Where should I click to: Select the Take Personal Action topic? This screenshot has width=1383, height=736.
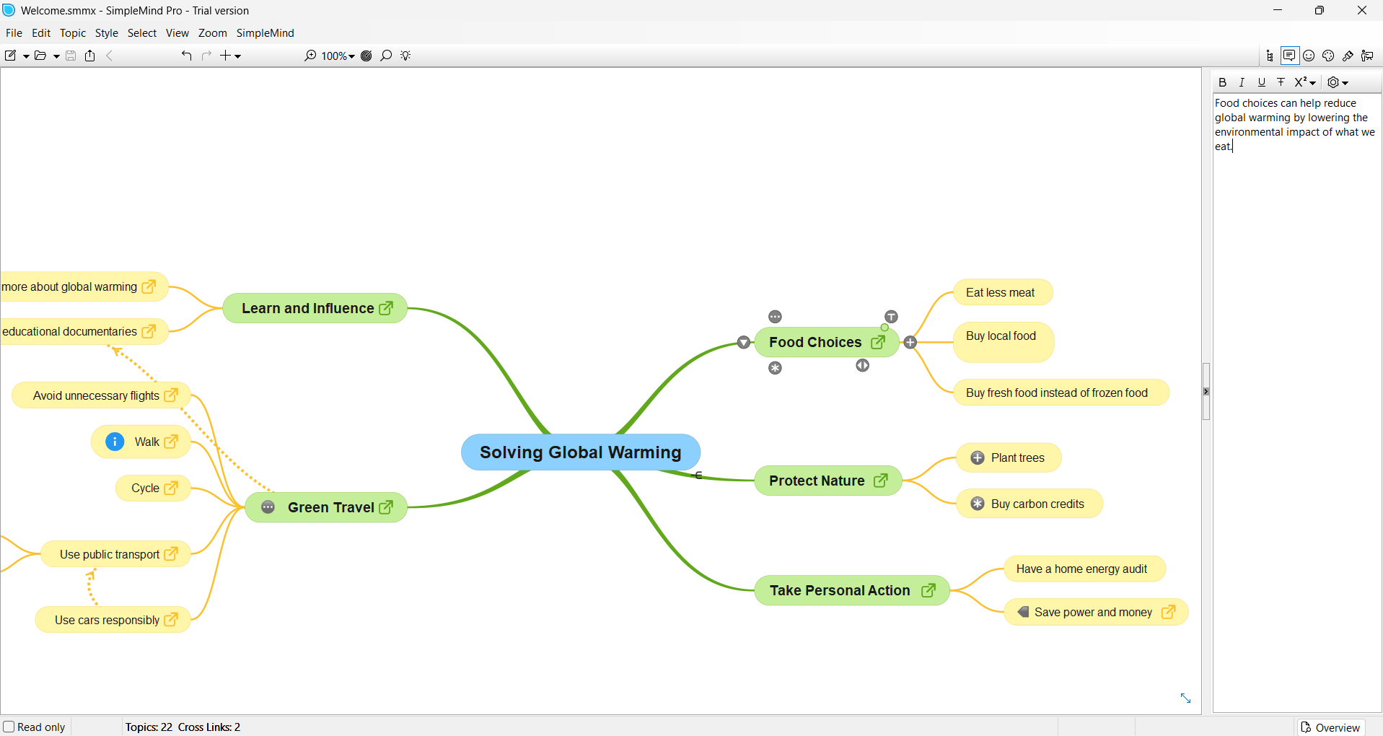click(x=852, y=590)
